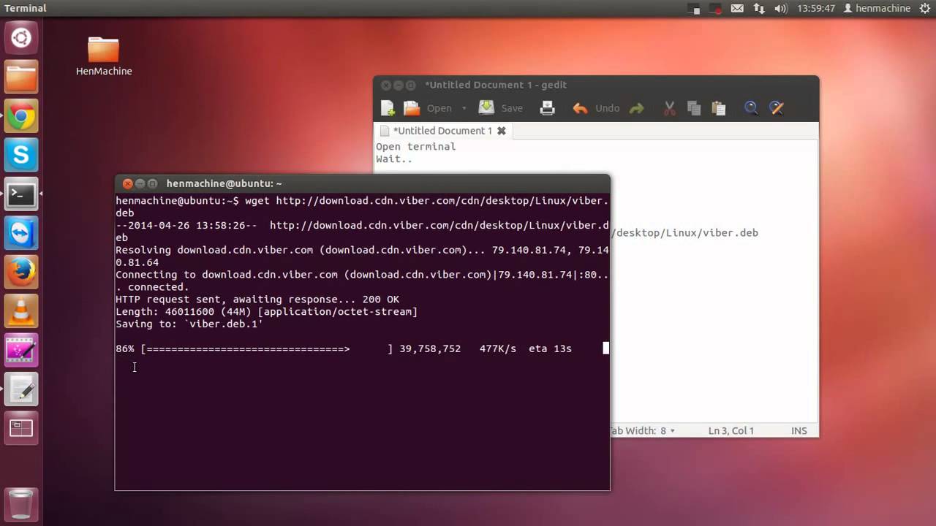Viewport: 936px width, 526px height.
Task: Click the wget download progress bar
Action: pos(267,349)
